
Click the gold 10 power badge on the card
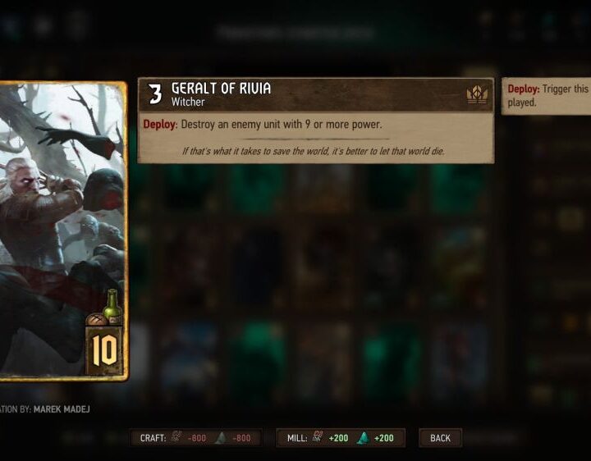coord(104,350)
